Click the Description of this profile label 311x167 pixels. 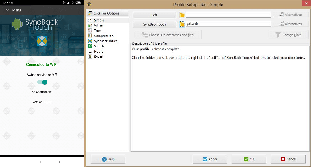tap(149, 43)
